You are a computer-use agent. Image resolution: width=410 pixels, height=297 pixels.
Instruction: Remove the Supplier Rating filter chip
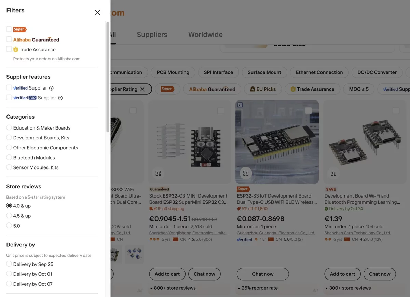[142, 89]
